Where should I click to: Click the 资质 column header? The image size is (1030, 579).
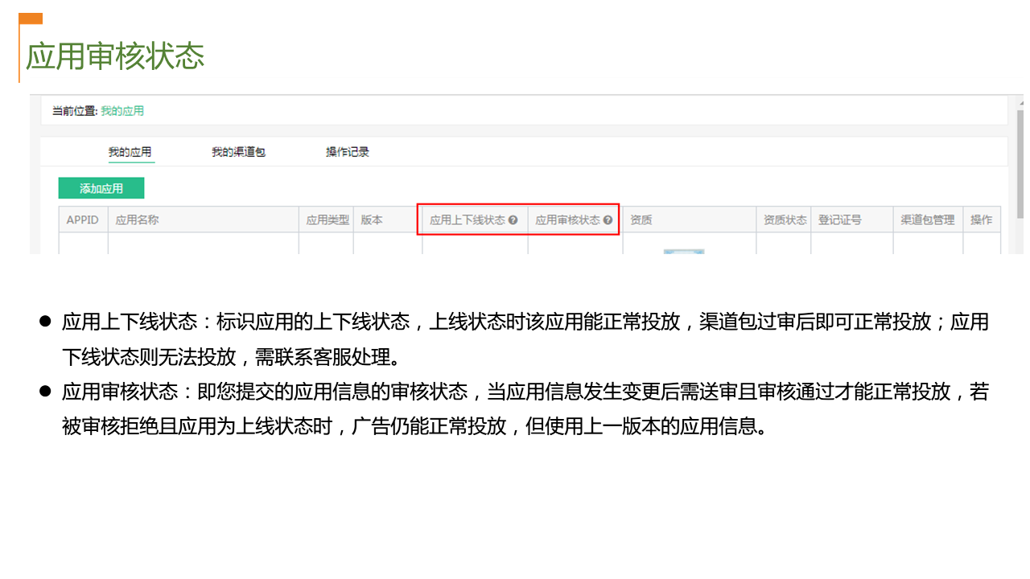coord(690,220)
